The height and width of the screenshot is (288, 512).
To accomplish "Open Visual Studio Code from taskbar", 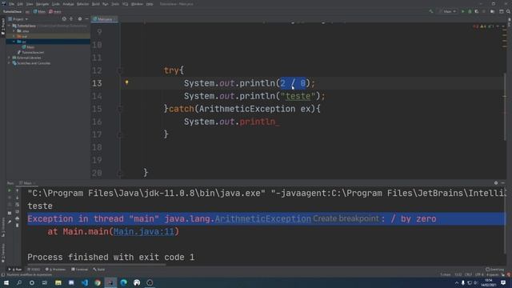I will pos(85,282).
